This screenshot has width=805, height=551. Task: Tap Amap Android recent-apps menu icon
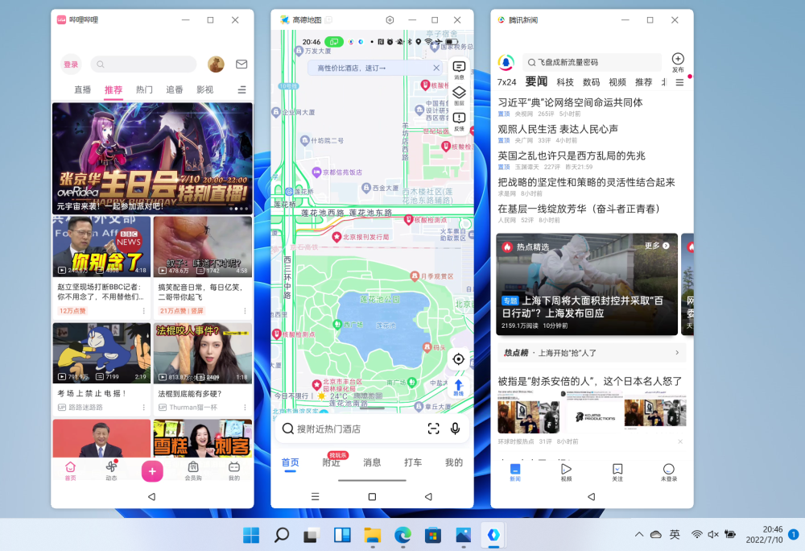pyautogui.click(x=316, y=496)
